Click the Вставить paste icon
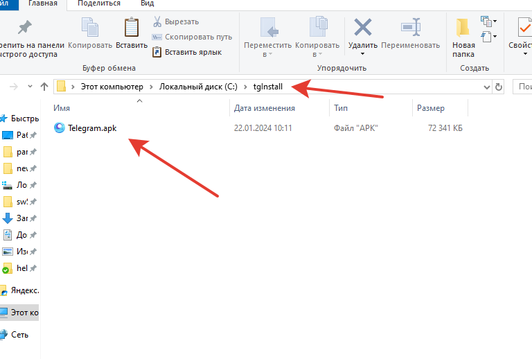The height and width of the screenshot is (359, 532). (x=132, y=27)
